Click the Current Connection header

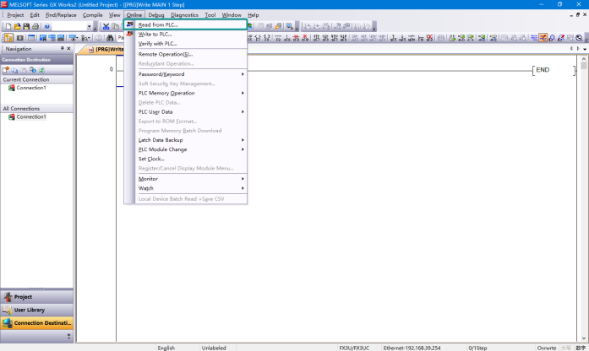(37, 79)
